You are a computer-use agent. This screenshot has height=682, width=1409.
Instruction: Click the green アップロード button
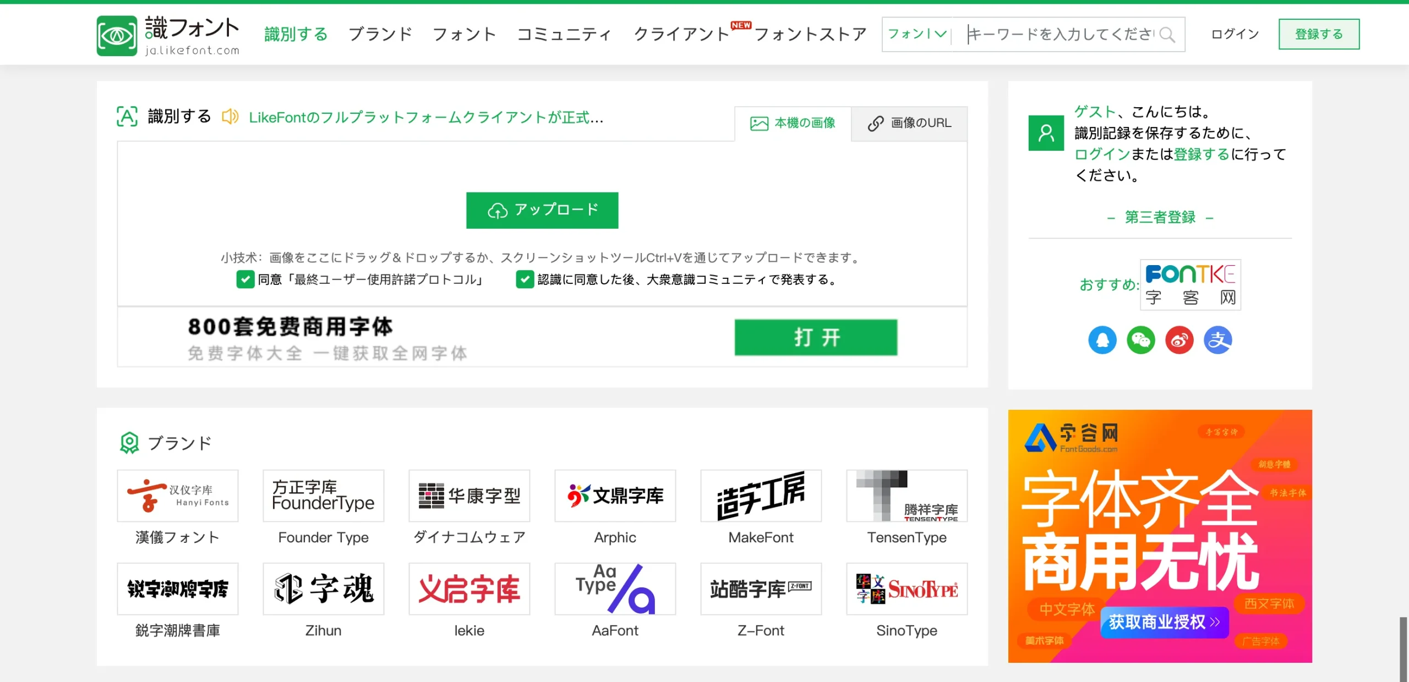click(x=542, y=210)
